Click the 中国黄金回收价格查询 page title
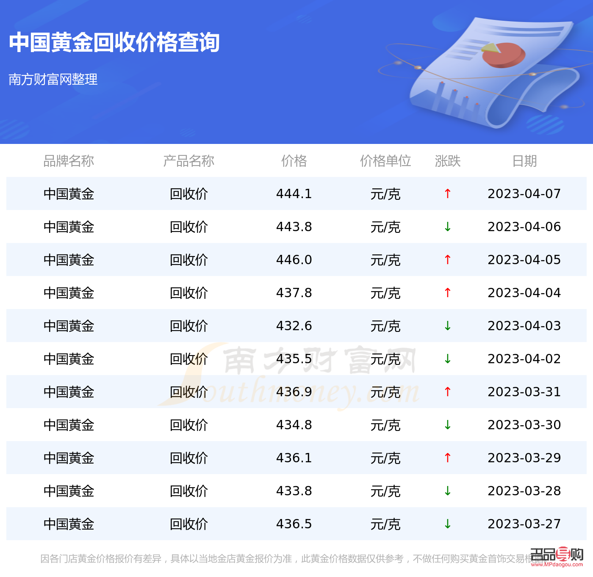This screenshot has height=577, width=593. [115, 42]
